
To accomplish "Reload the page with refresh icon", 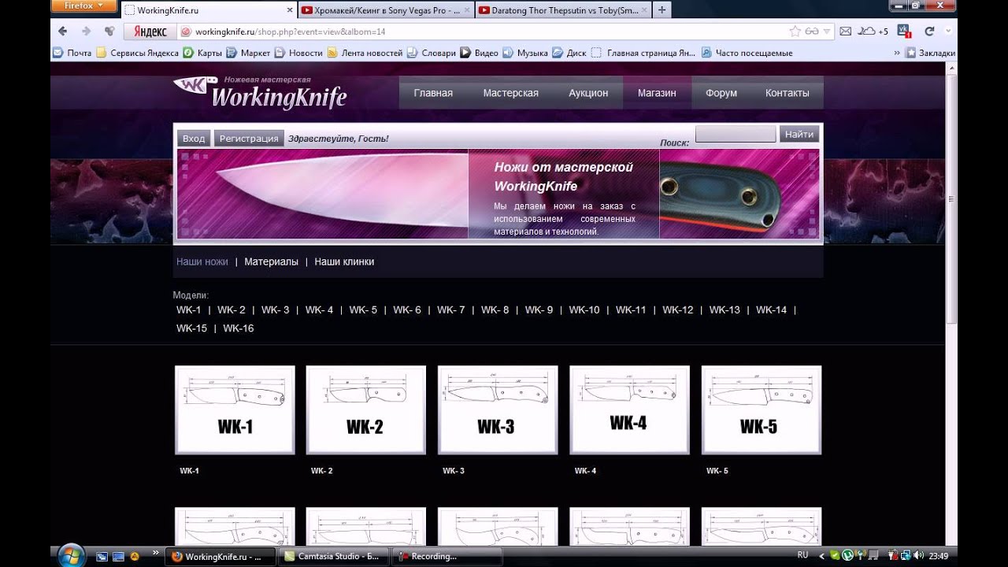I will pyautogui.click(x=929, y=31).
